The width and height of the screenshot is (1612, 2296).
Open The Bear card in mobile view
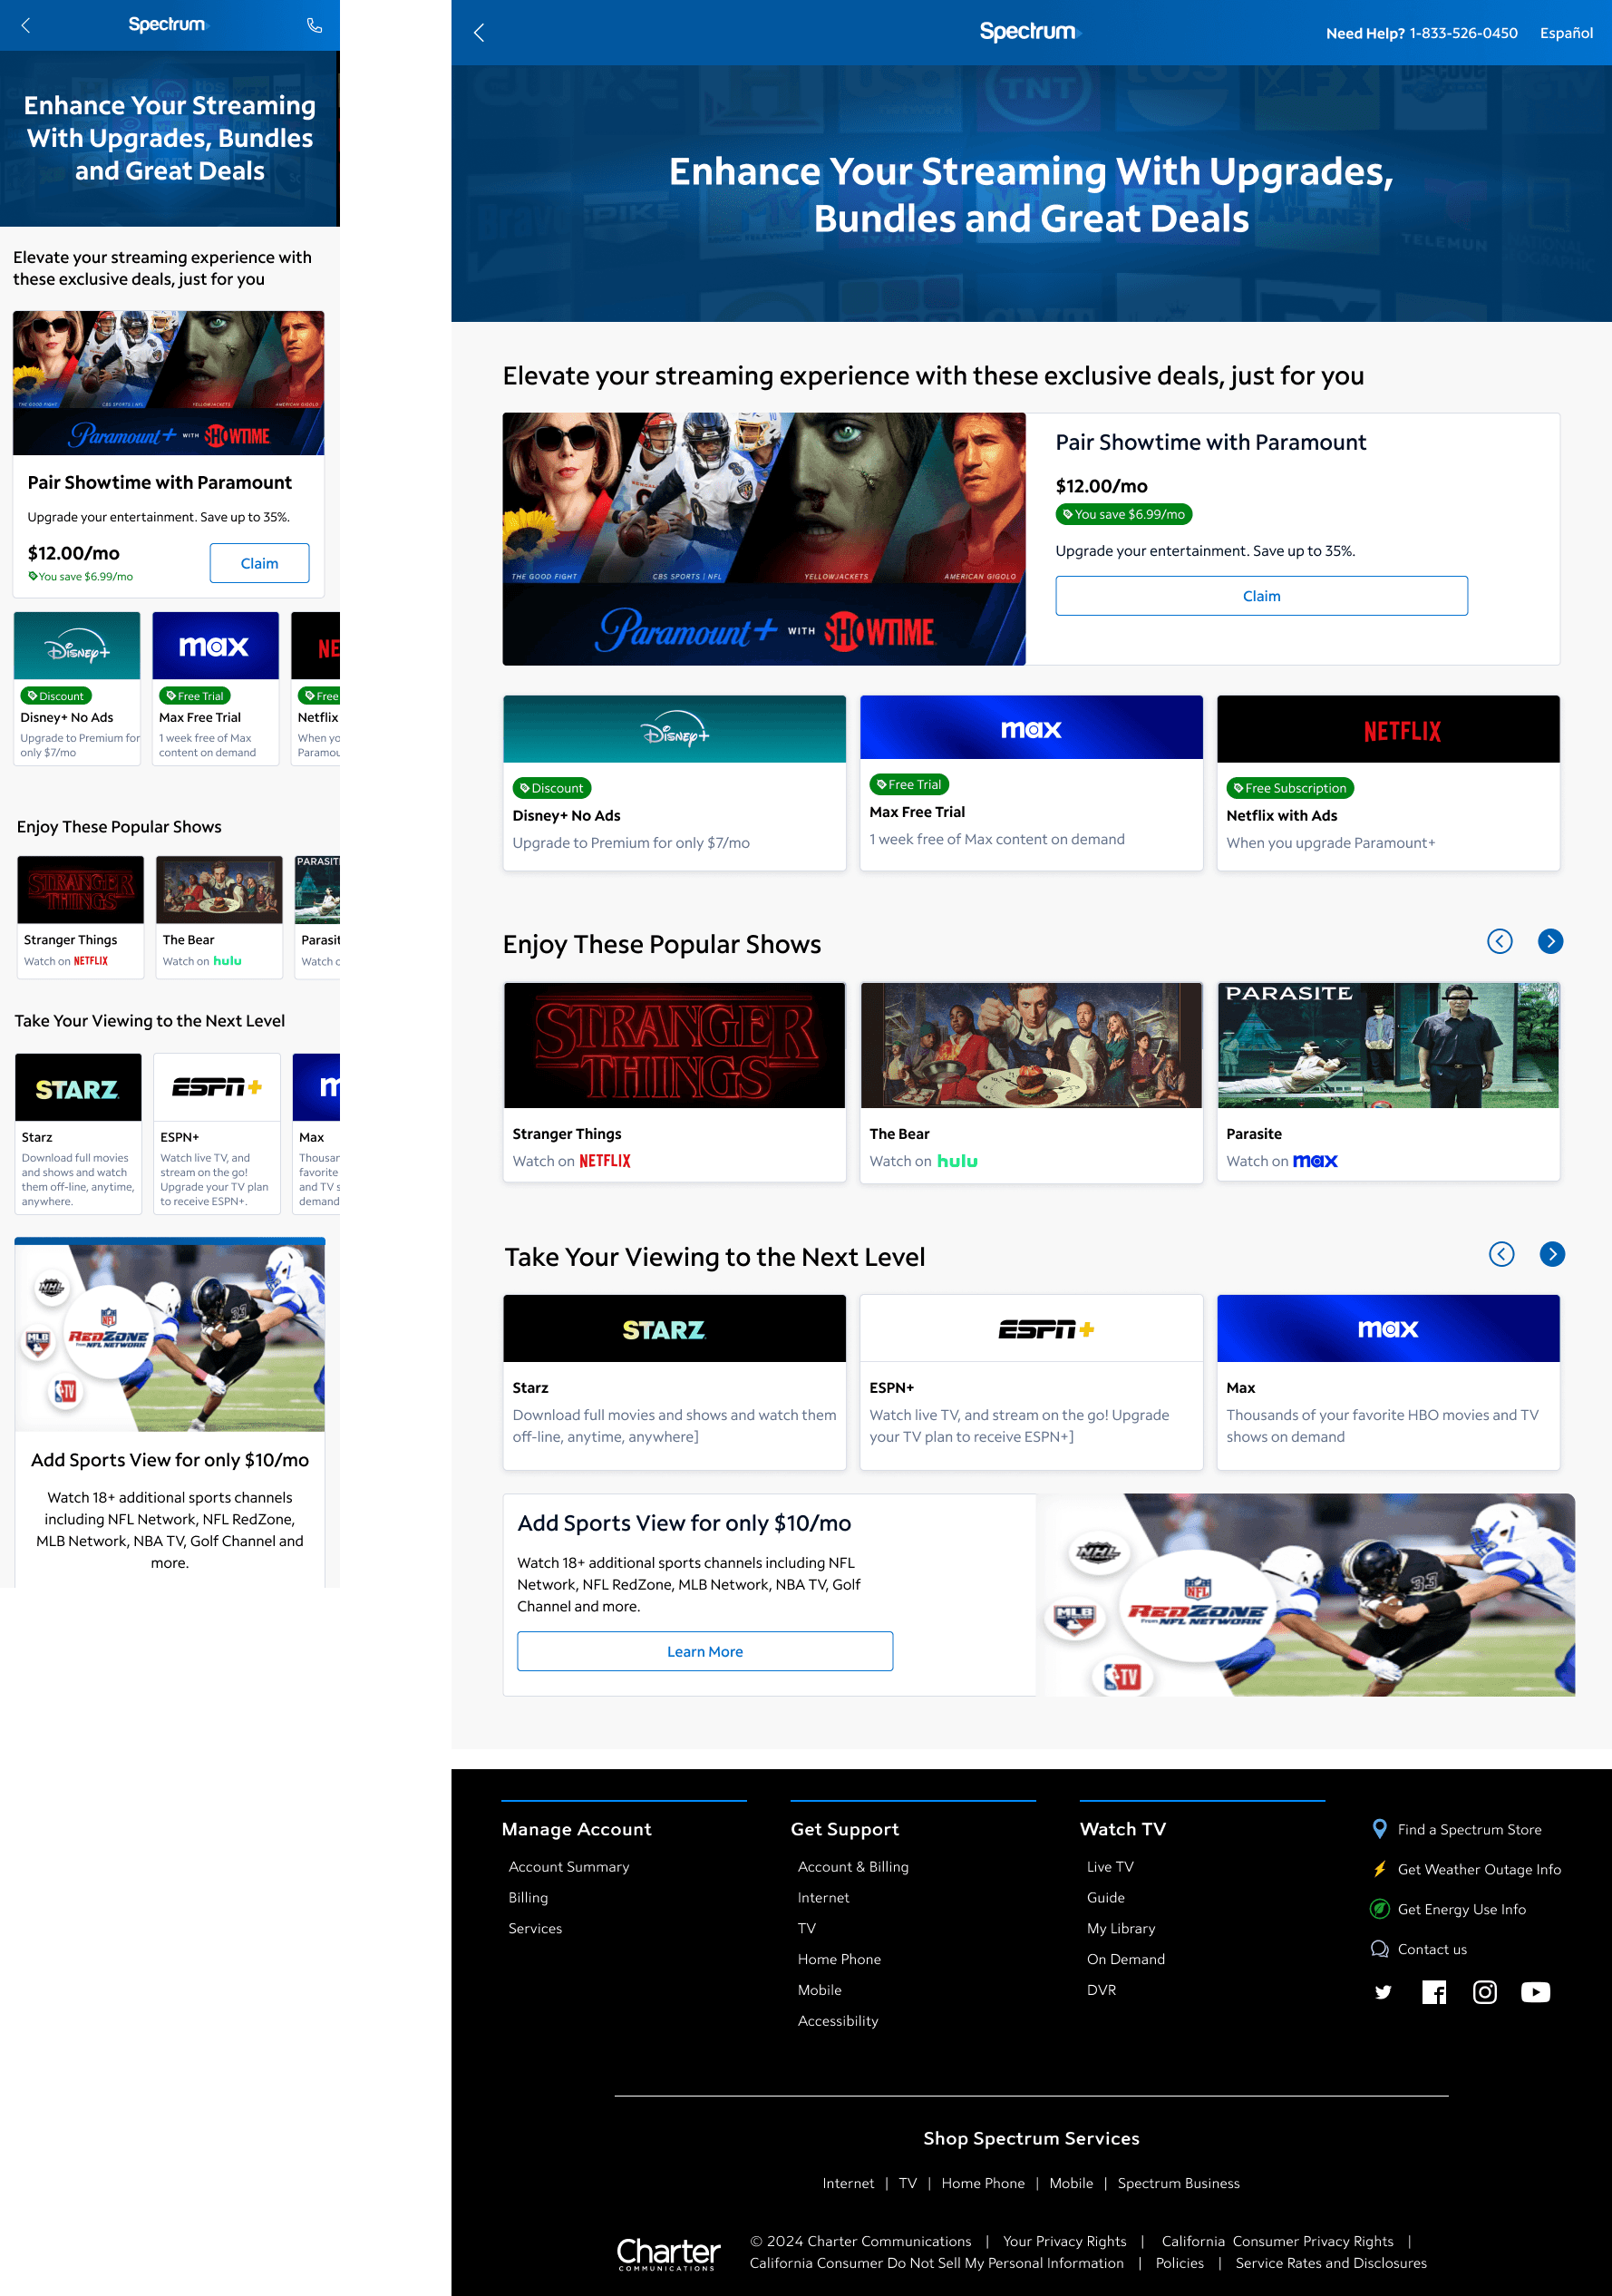coord(219,917)
